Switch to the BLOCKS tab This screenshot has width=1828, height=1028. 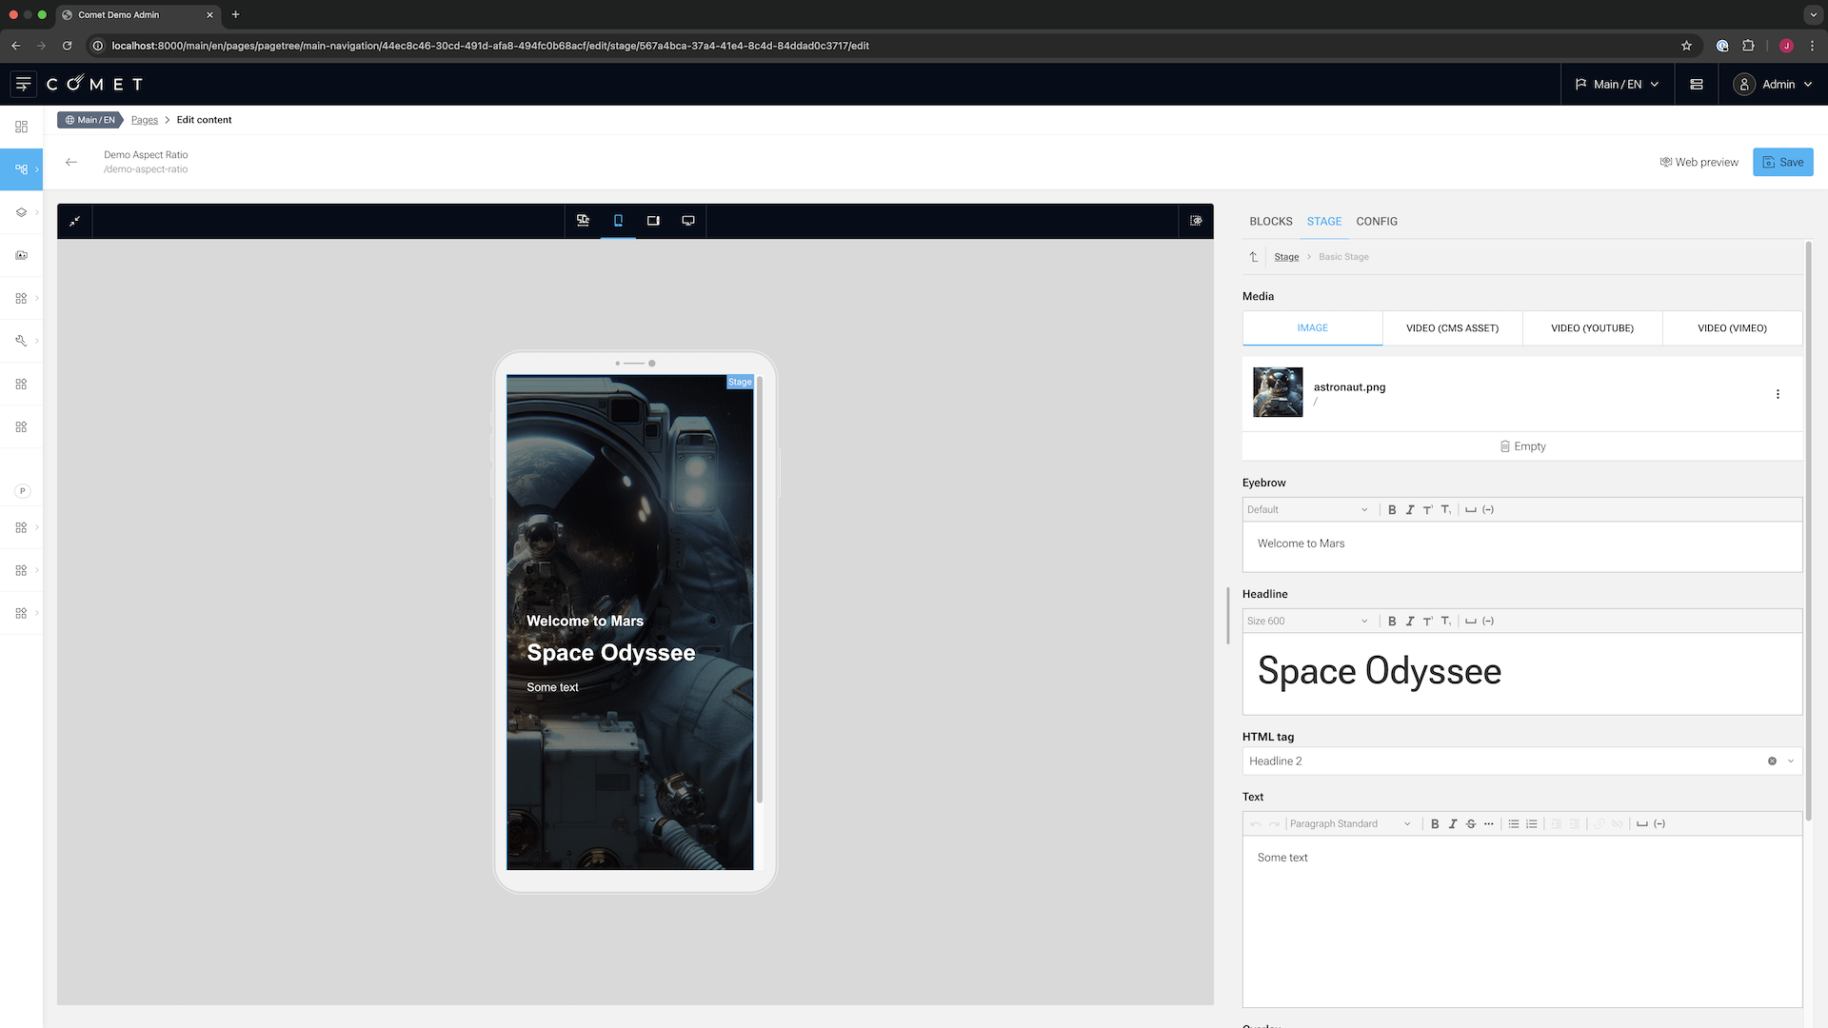(x=1270, y=222)
